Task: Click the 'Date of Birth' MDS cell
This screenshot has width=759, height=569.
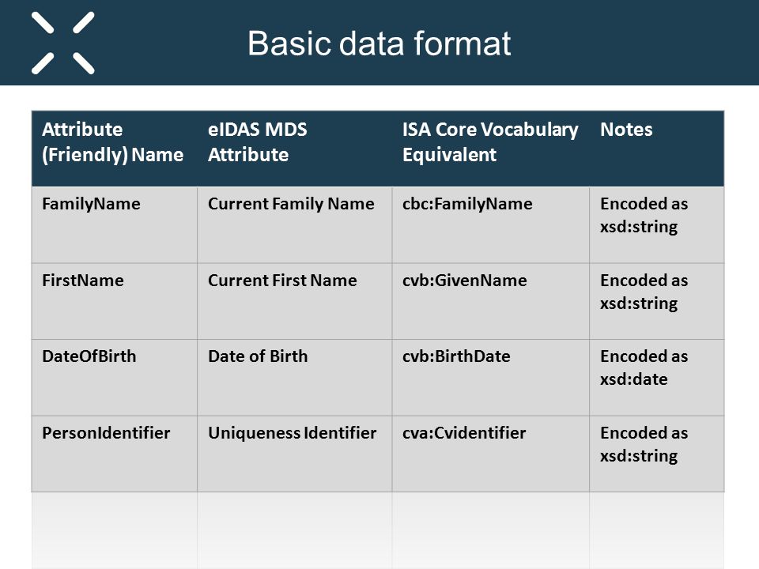Action: point(295,378)
